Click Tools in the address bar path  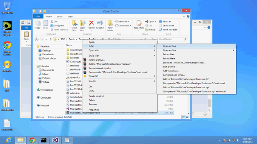pyautogui.click(x=72, y=39)
